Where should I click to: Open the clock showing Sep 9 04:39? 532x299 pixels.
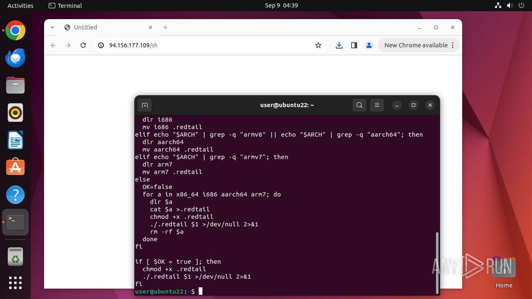point(281,5)
